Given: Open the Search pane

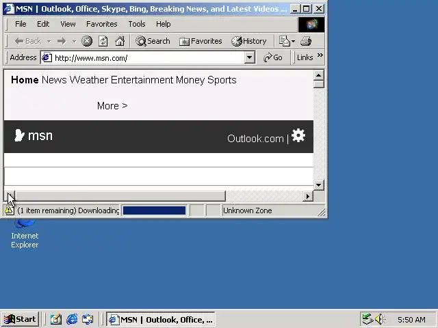Looking at the screenshot, I should point(153,41).
